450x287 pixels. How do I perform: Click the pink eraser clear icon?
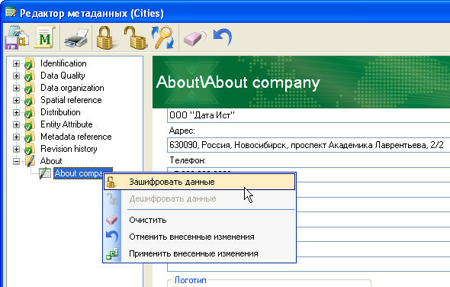(195, 38)
